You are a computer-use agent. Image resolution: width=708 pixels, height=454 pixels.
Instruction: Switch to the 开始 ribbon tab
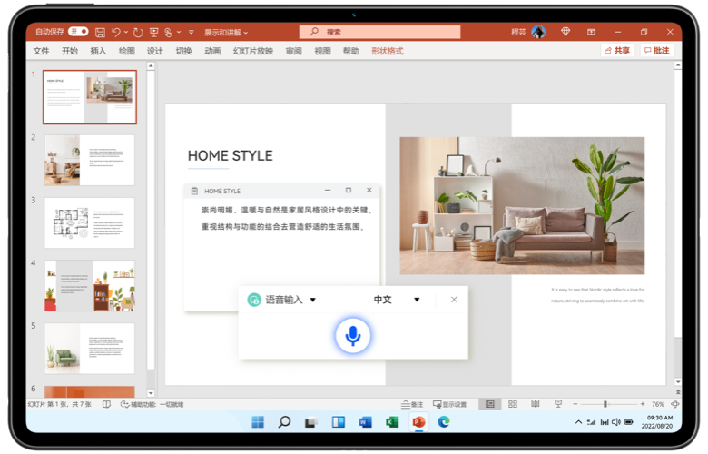click(x=70, y=51)
